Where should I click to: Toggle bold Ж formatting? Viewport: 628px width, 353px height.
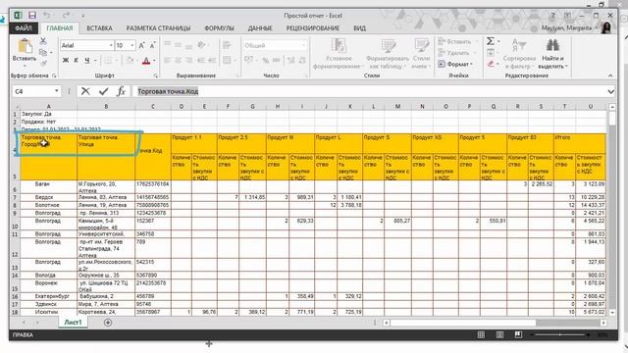click(66, 61)
